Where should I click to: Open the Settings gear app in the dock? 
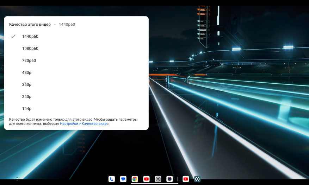coord(158,179)
